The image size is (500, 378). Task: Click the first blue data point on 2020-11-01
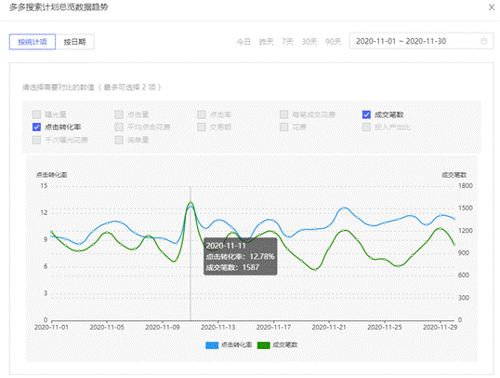[52, 236]
